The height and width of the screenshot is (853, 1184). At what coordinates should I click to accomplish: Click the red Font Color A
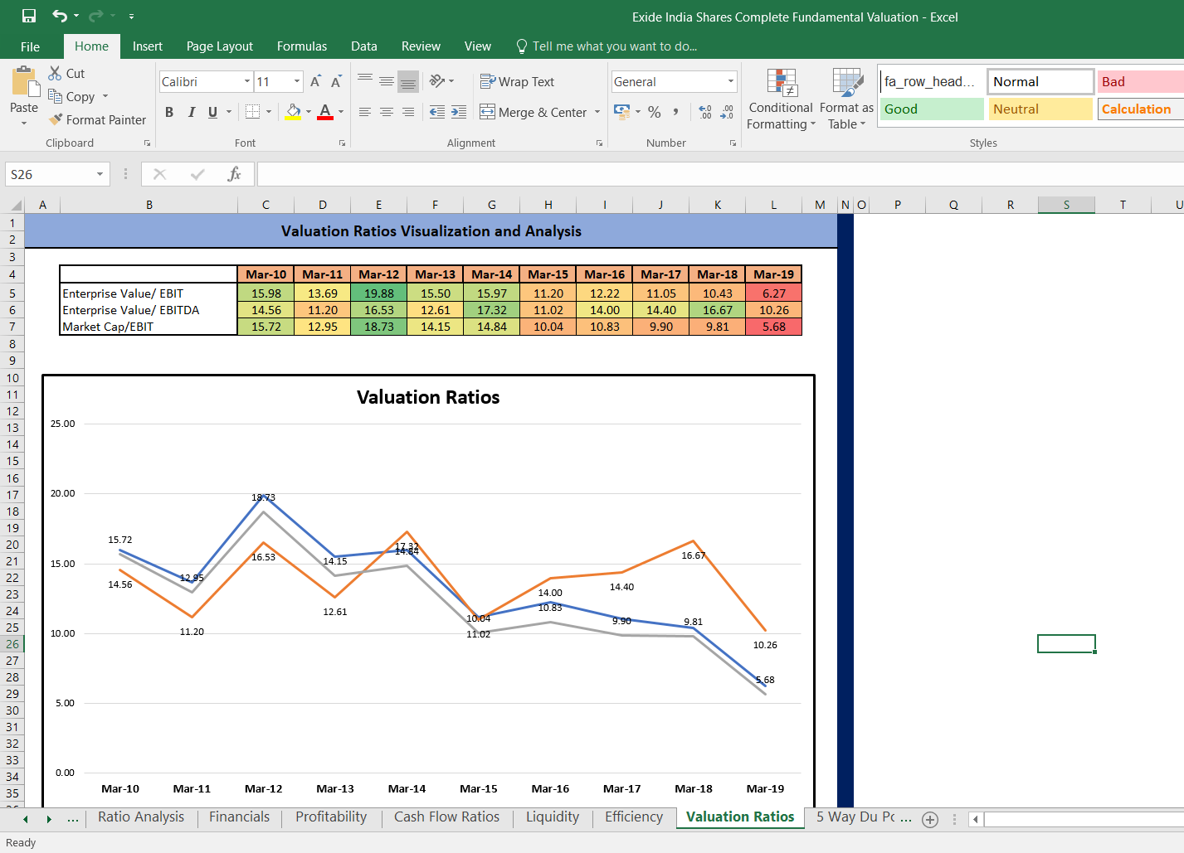[x=325, y=112]
